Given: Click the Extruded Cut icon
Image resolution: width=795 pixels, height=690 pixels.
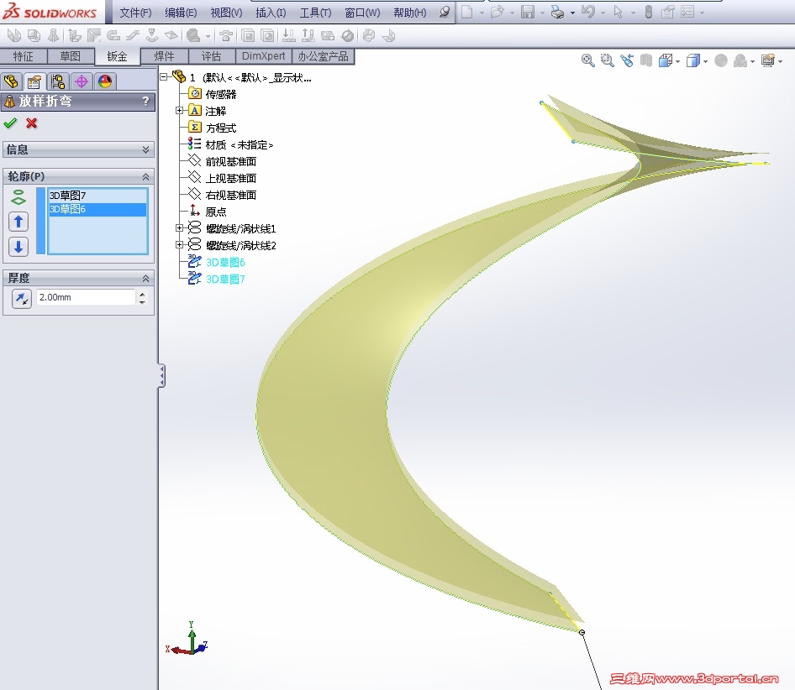Looking at the screenshot, I should [x=248, y=35].
